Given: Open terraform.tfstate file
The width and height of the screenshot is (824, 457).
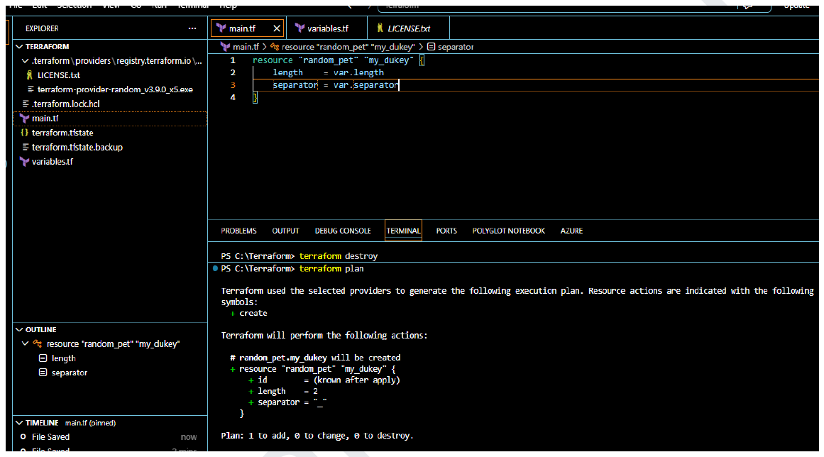Looking at the screenshot, I should (x=62, y=133).
